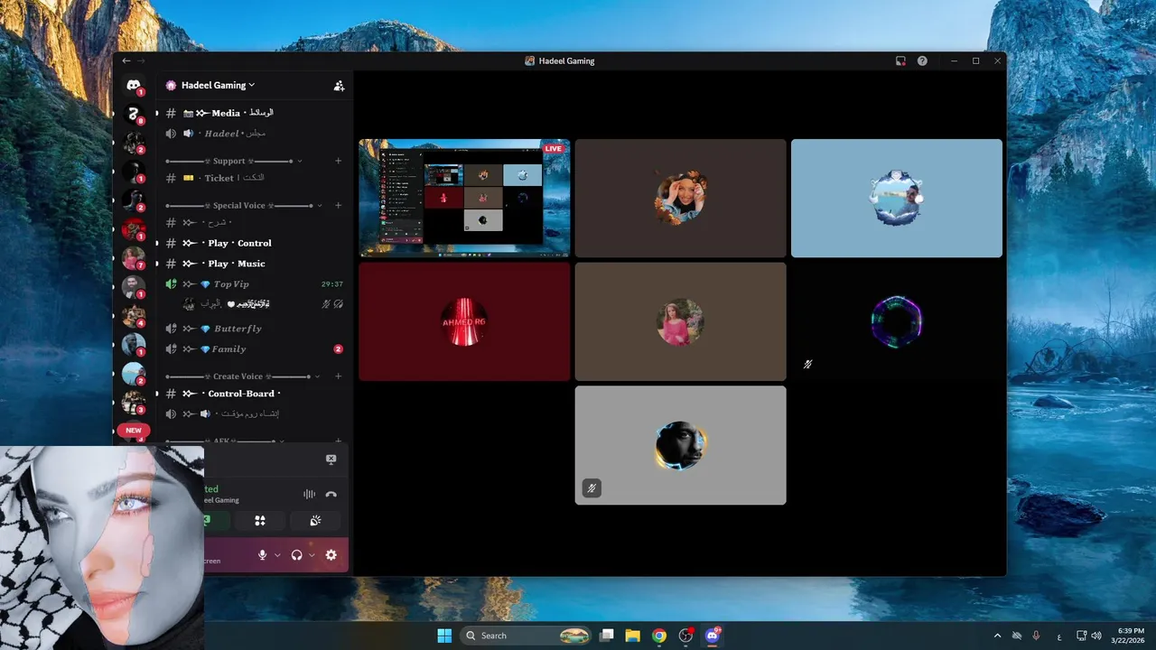Stop screen sharing with monitor X icon

331,460
